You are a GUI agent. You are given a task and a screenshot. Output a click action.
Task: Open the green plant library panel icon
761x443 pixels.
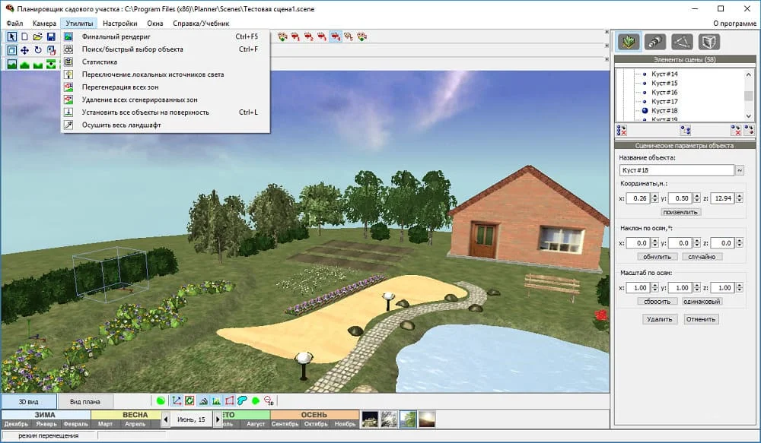pos(628,42)
